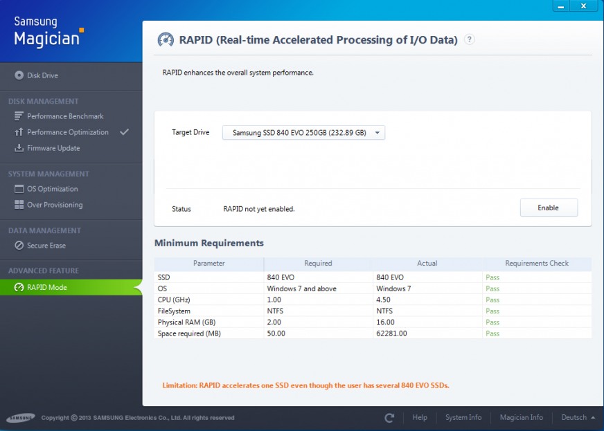
Task: Click the refresh icon in bottom bar
Action: click(390, 418)
